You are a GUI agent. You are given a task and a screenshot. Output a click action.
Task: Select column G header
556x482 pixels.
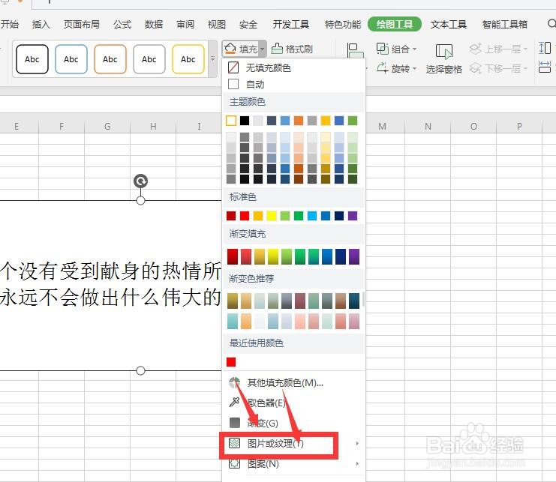107,127
